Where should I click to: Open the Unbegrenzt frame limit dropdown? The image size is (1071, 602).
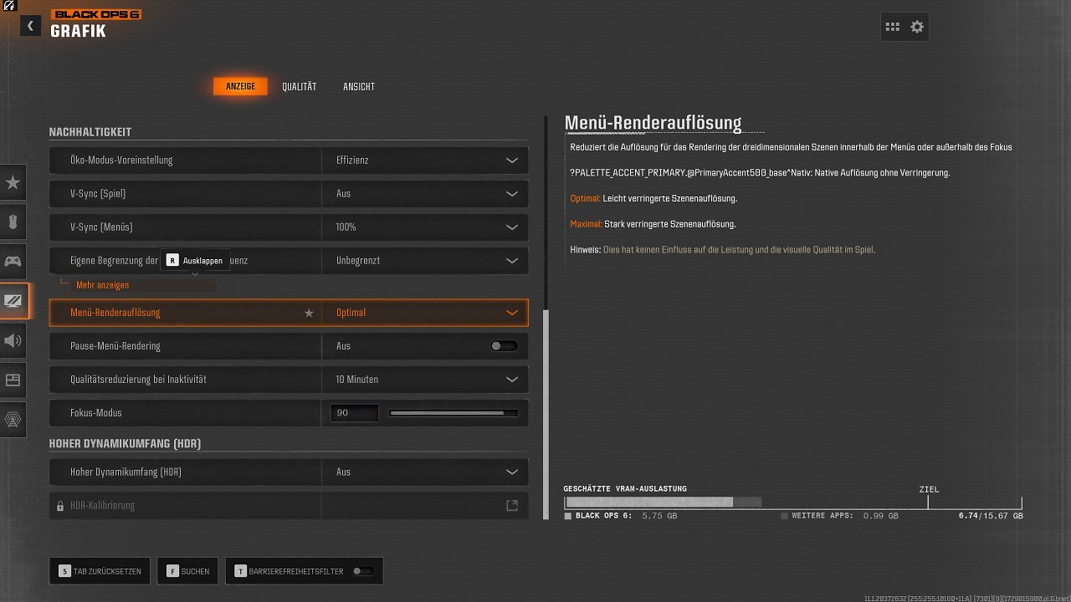click(x=425, y=261)
